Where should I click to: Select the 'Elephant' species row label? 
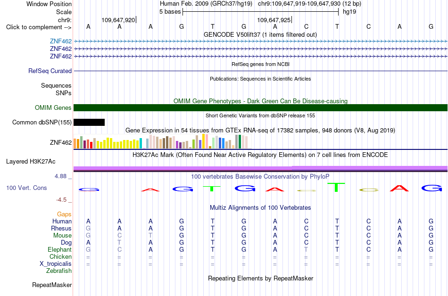[x=59, y=250]
